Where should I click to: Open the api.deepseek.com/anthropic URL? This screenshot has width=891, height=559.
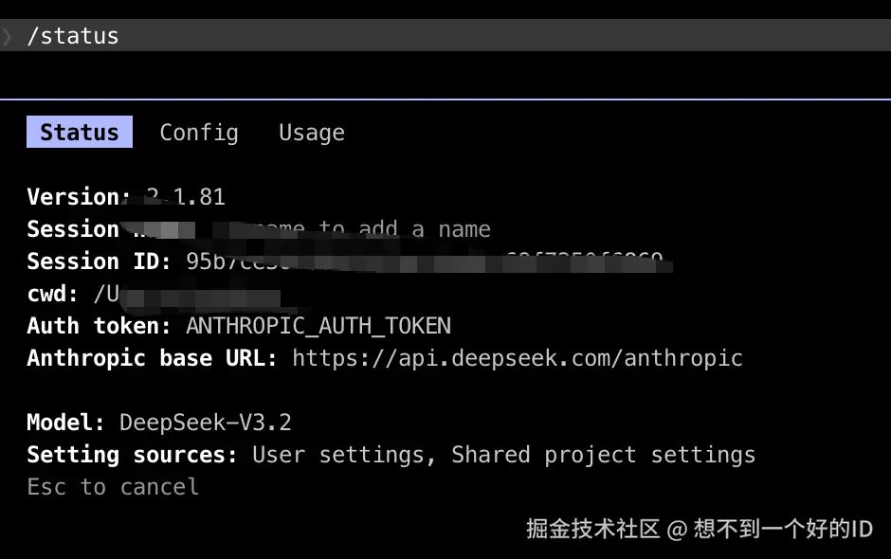click(518, 358)
